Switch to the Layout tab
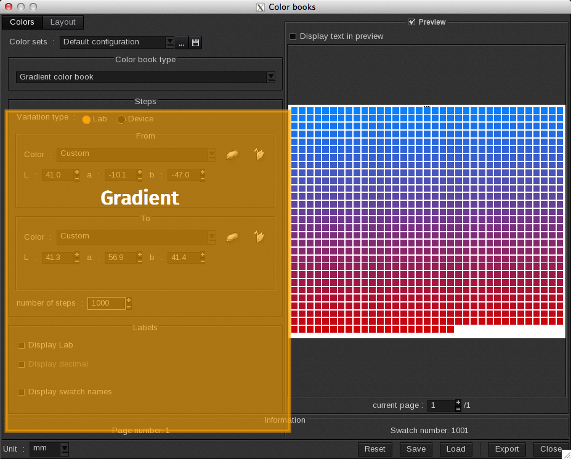This screenshot has height=459, width=571. tap(63, 22)
